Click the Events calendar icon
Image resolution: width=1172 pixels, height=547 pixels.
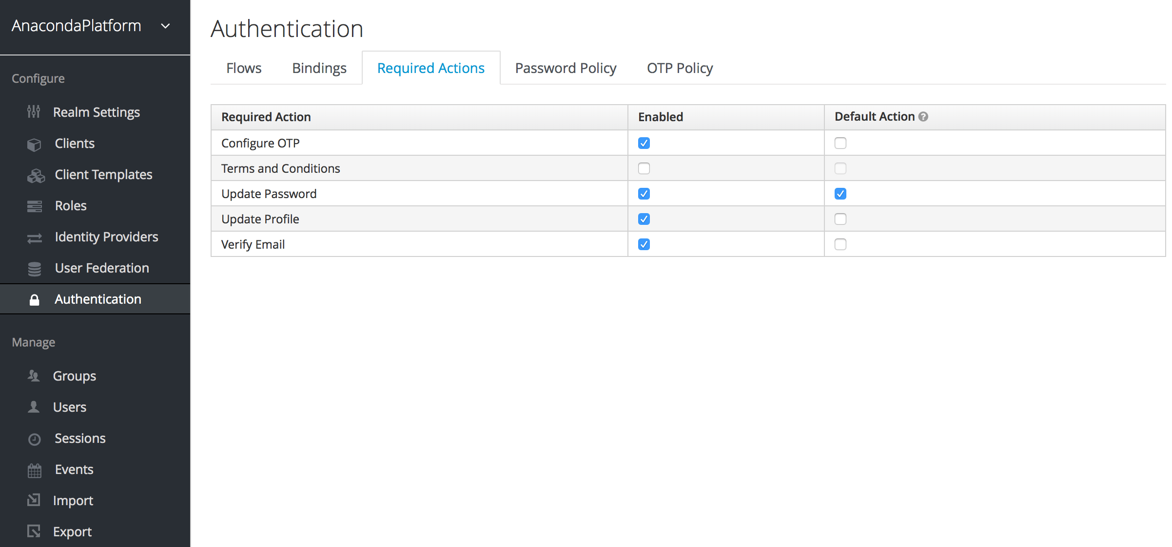click(x=34, y=470)
